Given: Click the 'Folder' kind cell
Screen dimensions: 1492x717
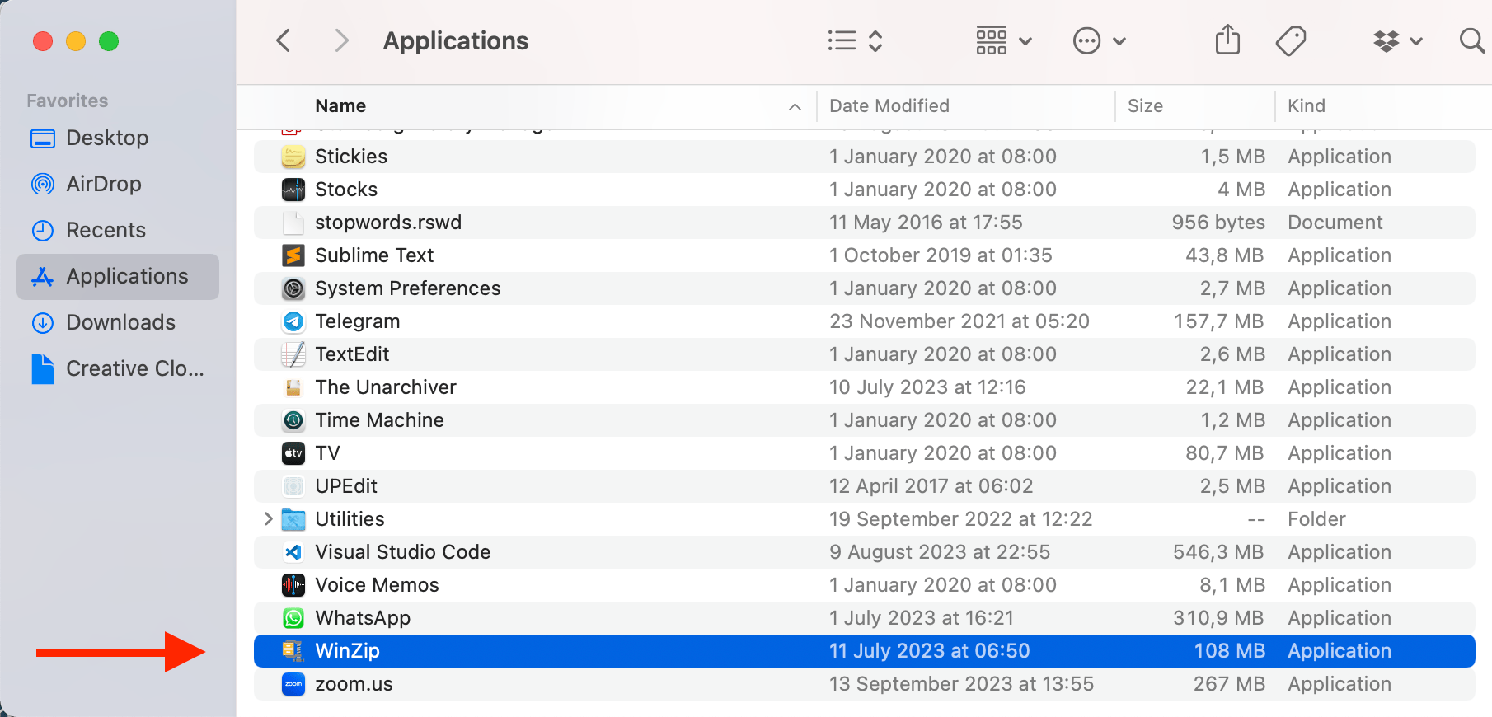Looking at the screenshot, I should 1316,519.
